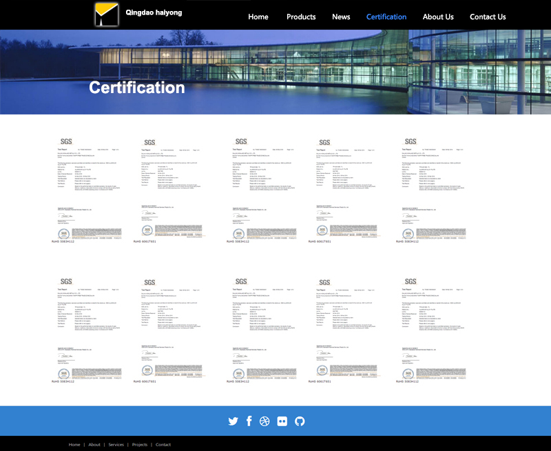Open last SGS certificate in bottom row

[433, 329]
